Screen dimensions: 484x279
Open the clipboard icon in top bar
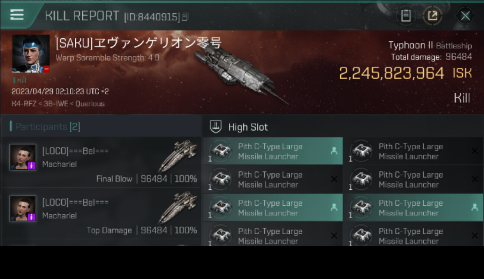click(406, 16)
